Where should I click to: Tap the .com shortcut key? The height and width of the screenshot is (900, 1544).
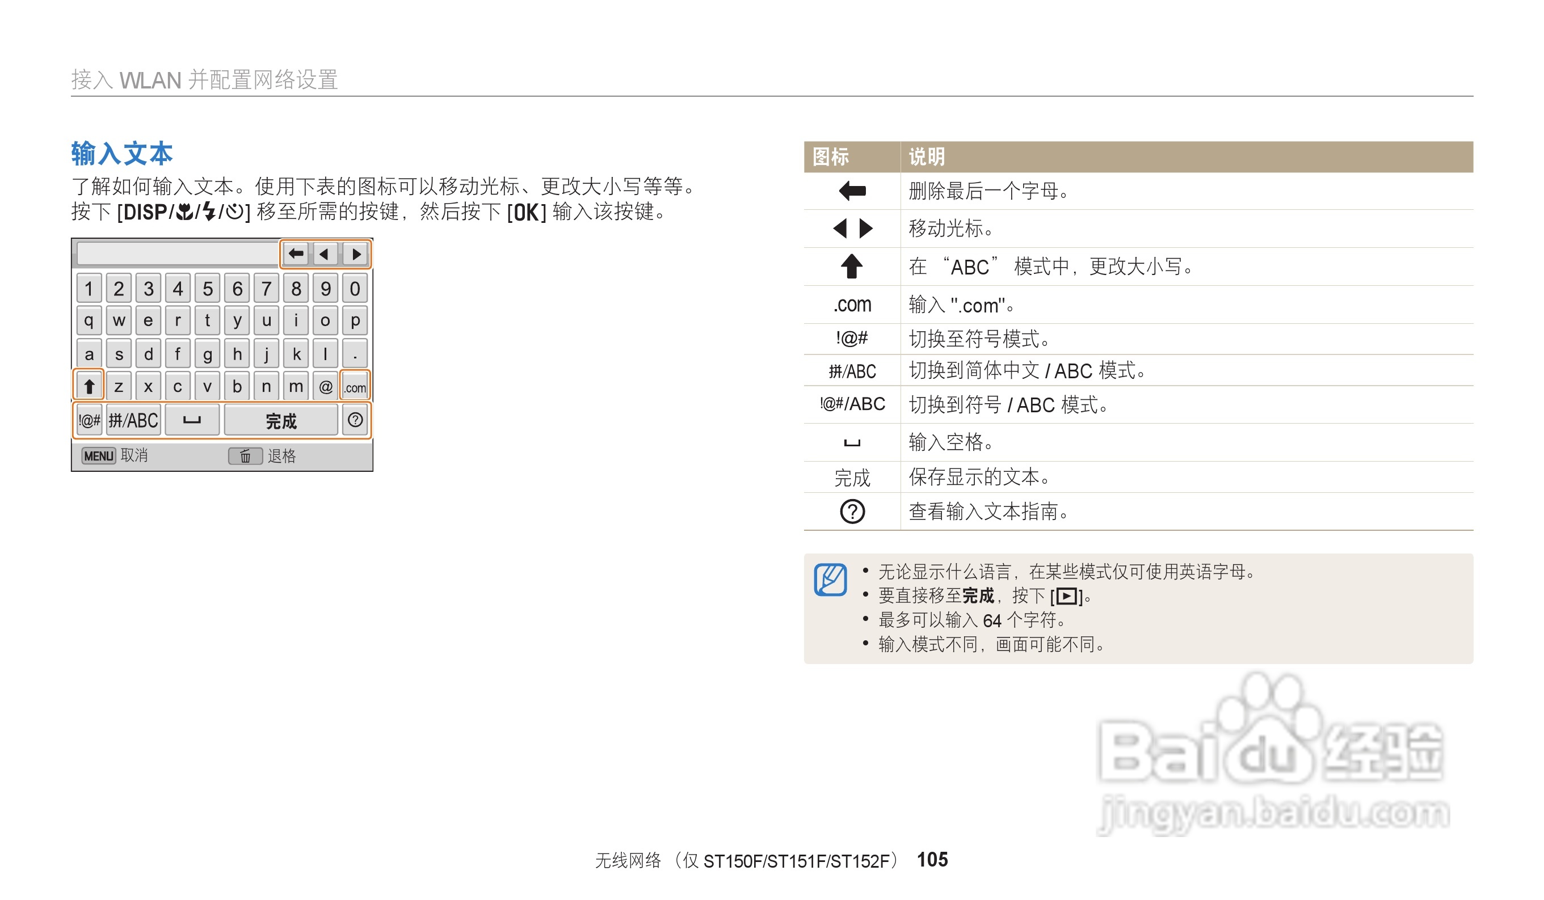click(355, 387)
